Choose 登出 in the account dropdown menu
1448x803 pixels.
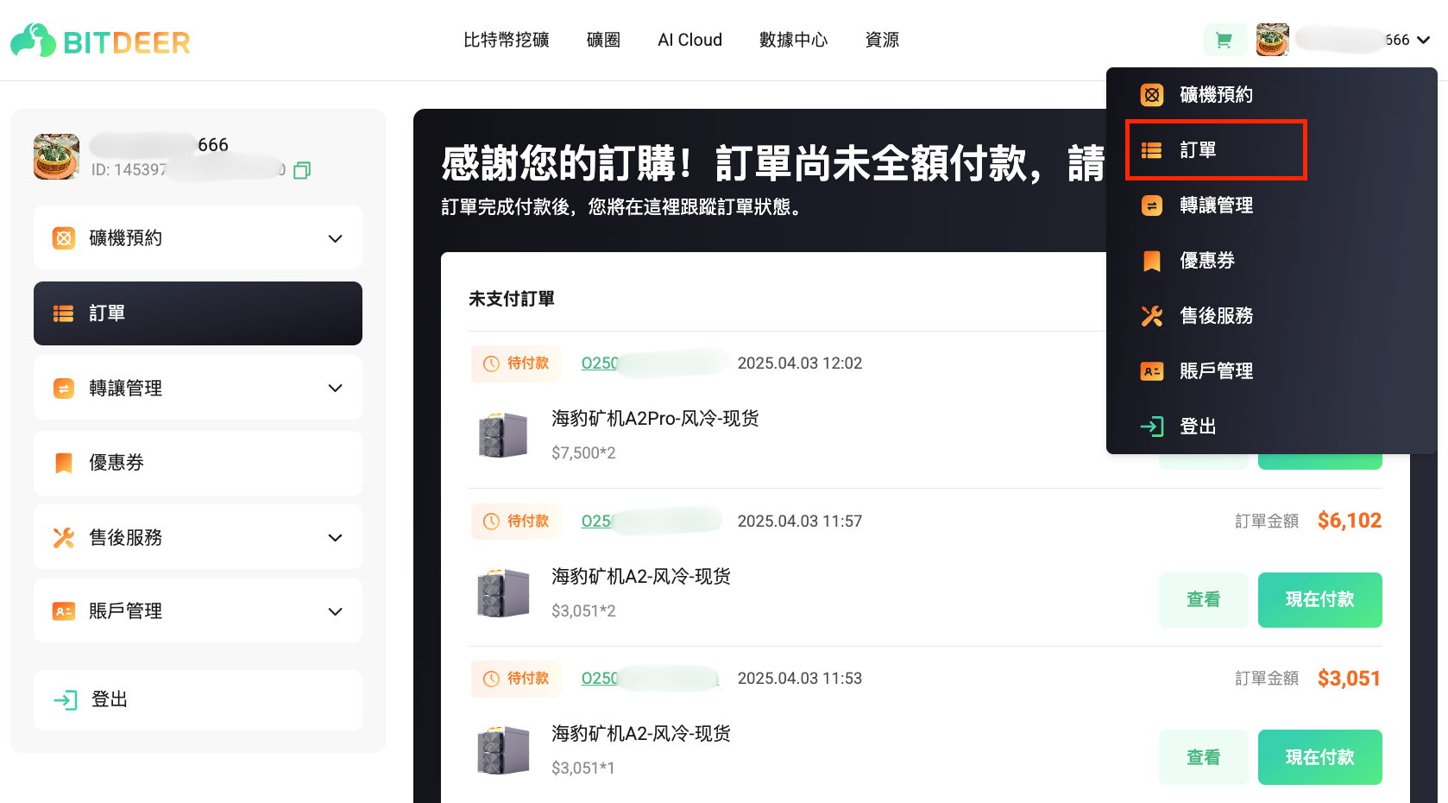point(1272,427)
